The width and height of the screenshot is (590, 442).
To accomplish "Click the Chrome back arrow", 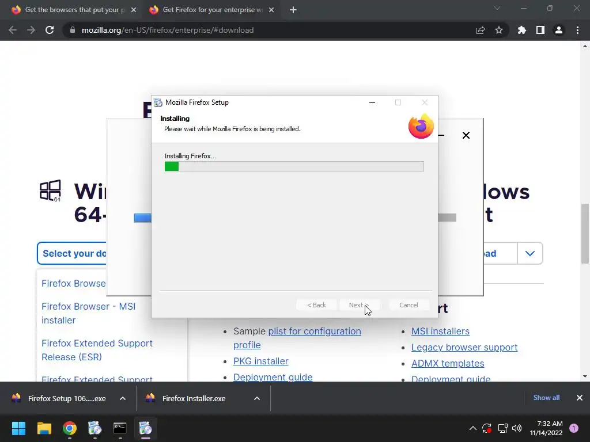I will (x=13, y=30).
